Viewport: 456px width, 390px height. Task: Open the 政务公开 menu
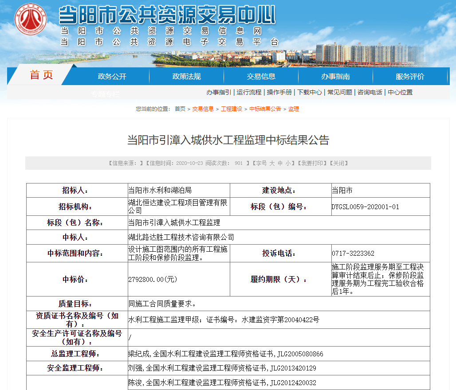click(112, 77)
